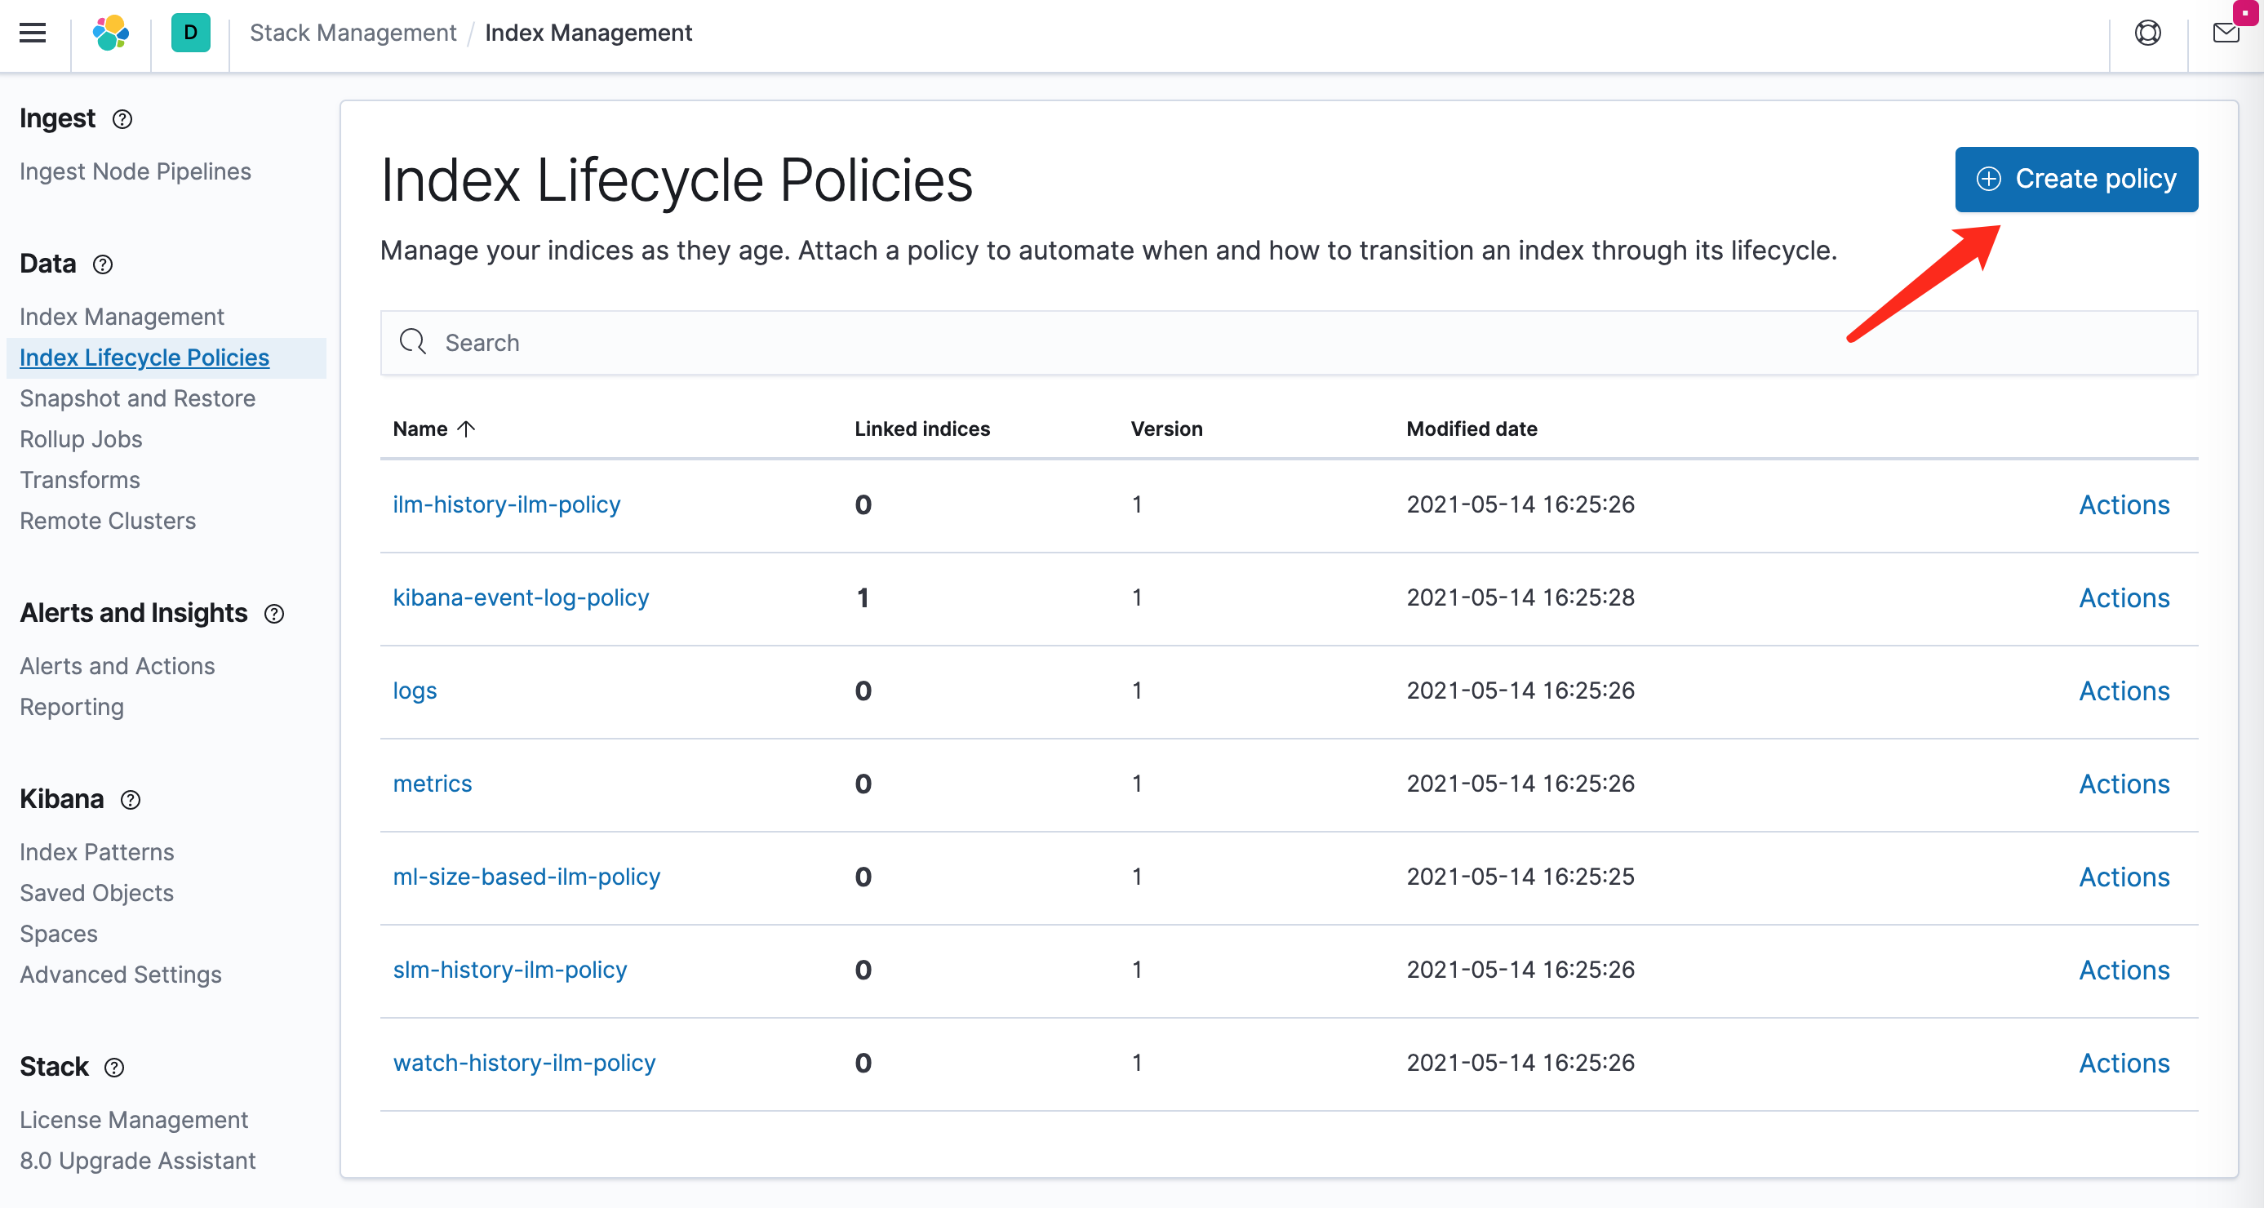Open Actions menu for metrics policy
The height and width of the screenshot is (1208, 2264).
pos(2124,784)
